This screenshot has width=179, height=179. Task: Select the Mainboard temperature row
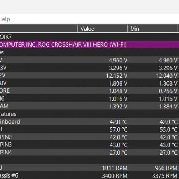[x=89, y=122]
